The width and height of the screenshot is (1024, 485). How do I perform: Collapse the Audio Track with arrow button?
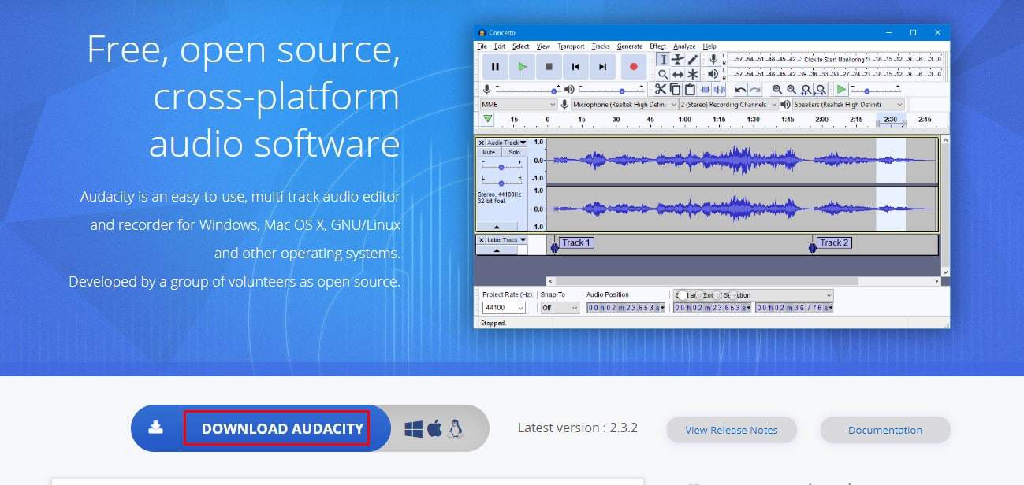501,227
